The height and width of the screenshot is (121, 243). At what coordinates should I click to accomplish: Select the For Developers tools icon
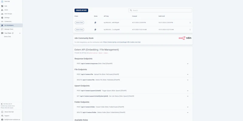2,25
